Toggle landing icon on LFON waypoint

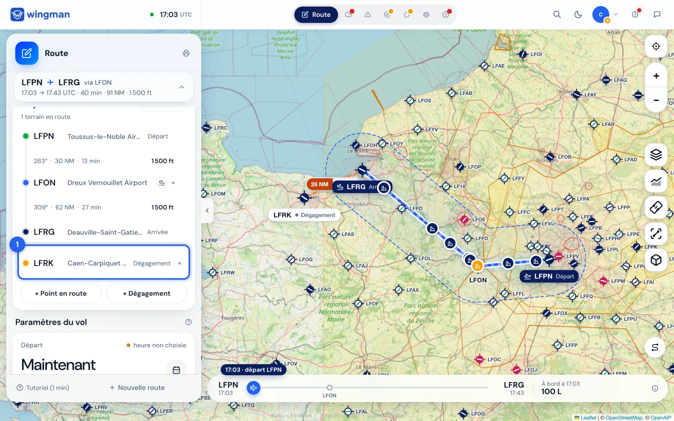[161, 182]
